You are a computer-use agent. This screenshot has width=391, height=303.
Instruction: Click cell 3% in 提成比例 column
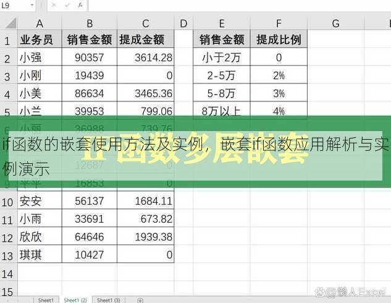[279, 93]
